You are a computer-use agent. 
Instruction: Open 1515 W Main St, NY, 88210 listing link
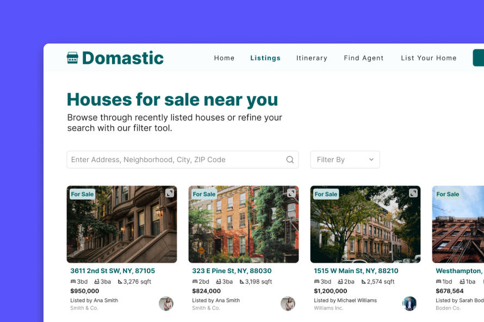tap(356, 271)
